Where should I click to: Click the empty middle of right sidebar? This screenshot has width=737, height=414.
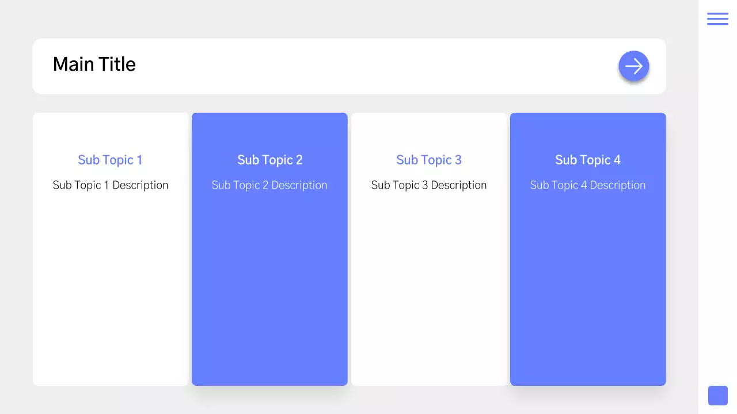click(x=717, y=207)
